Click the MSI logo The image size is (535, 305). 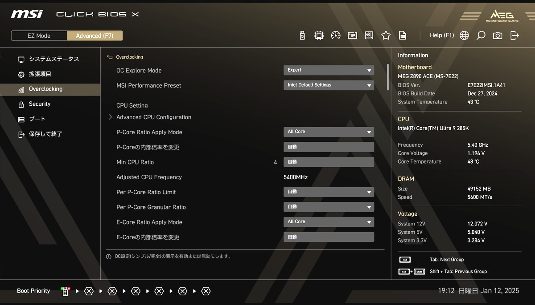pyautogui.click(x=27, y=14)
